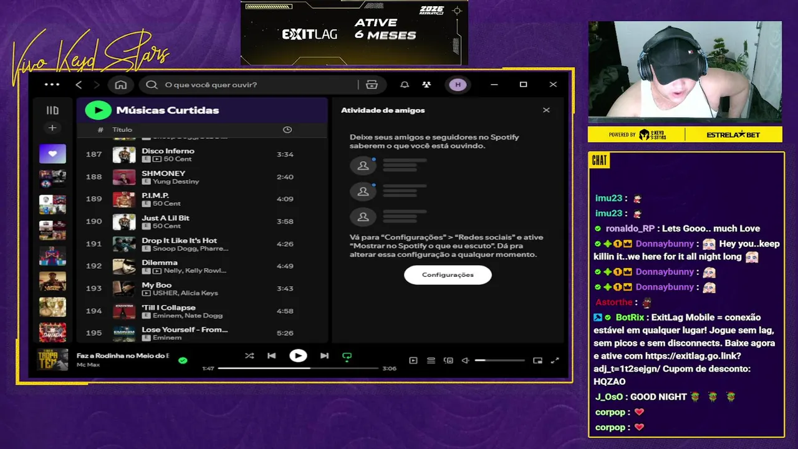
Task: Open the playback queue icon
Action: click(431, 360)
